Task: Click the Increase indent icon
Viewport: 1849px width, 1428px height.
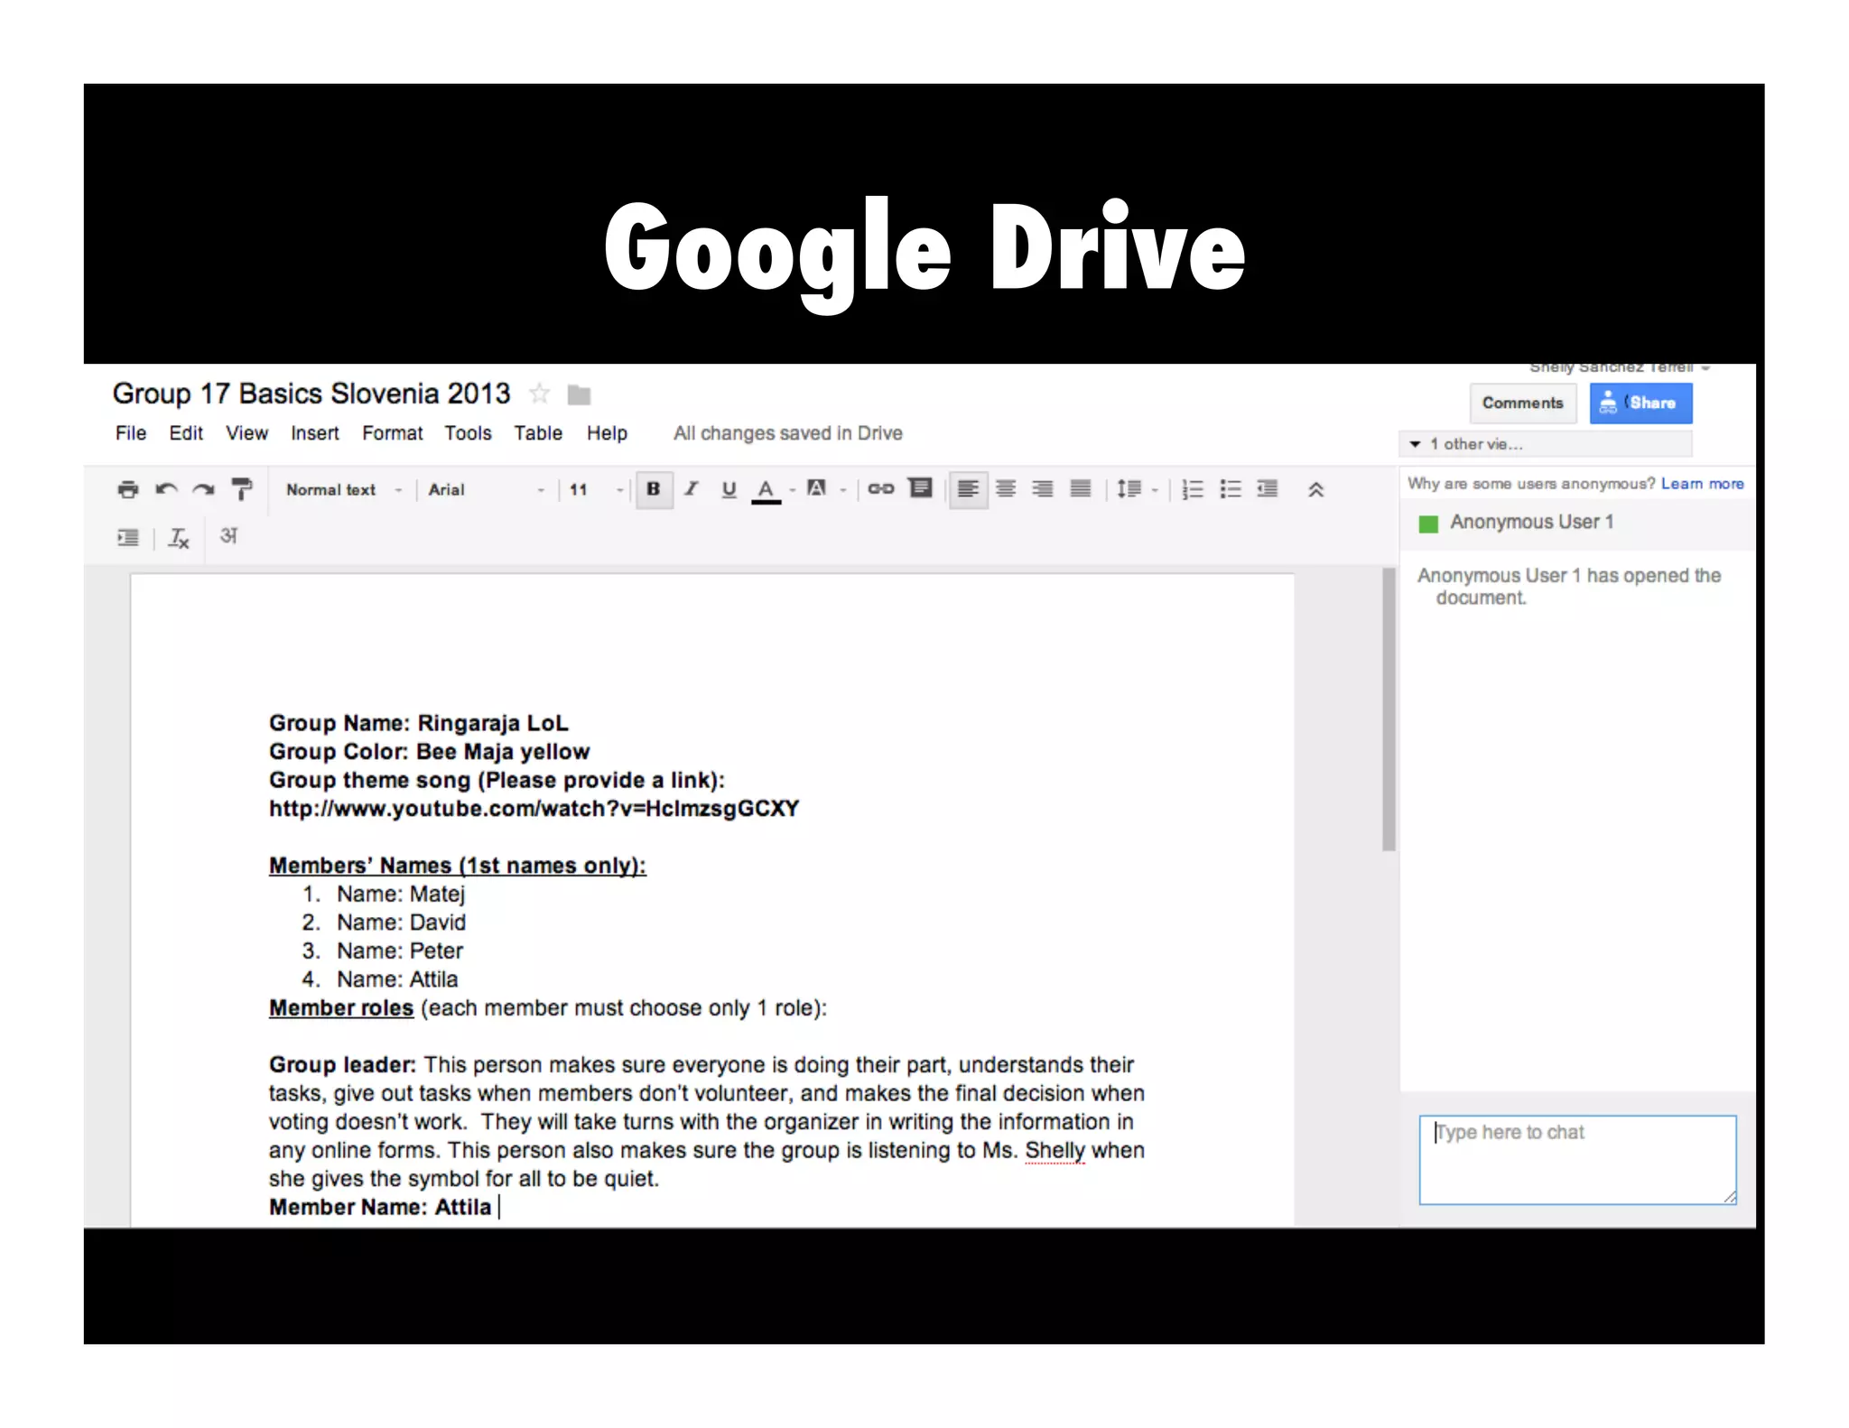Action: coord(128,538)
